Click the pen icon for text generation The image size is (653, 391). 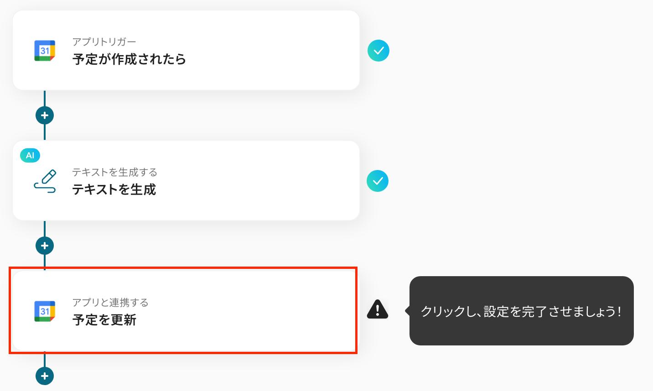[x=45, y=181]
